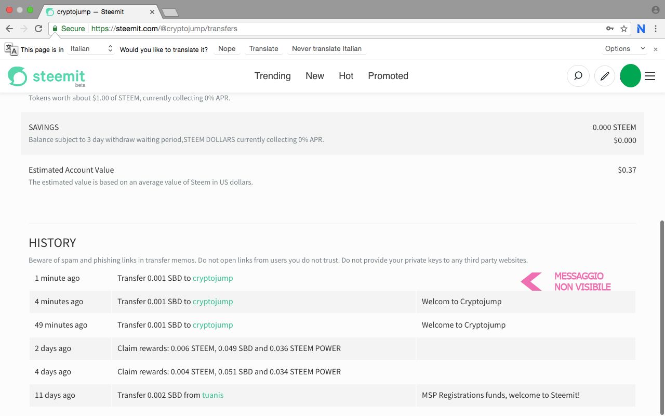Click Claim rewards 0.006 STEEM entry
The image size is (665, 416).
coord(229,348)
